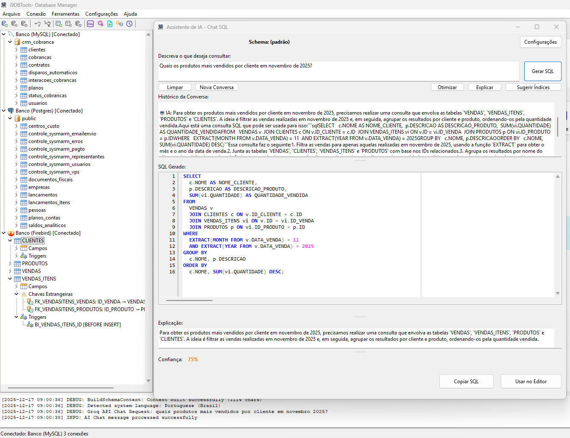Select the BI_VENDAS_ITENS_ID [BEFORE INSERT] trigger
Screen dimensions: 570x438
[x=78, y=325]
